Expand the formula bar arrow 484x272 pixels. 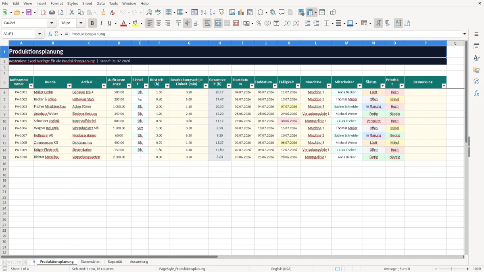click(465, 34)
